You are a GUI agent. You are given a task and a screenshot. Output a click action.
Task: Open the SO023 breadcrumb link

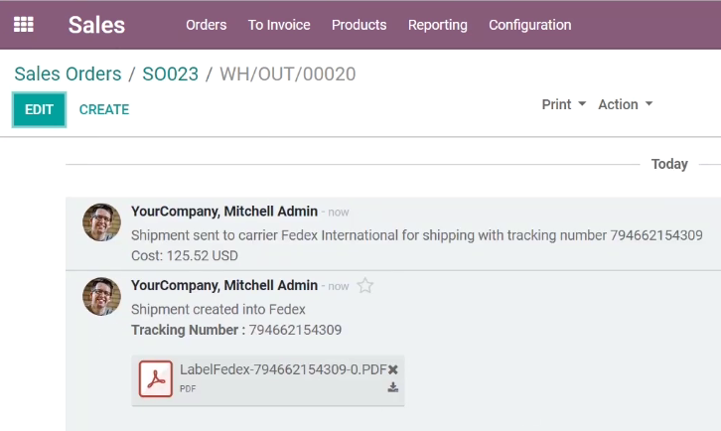pos(170,74)
